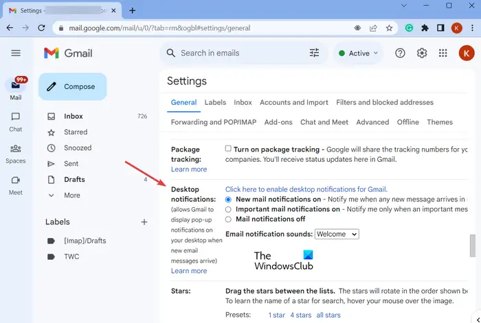Open Learn more under Desktop notifications
Screen dimensions: 481x323
coord(189,271)
